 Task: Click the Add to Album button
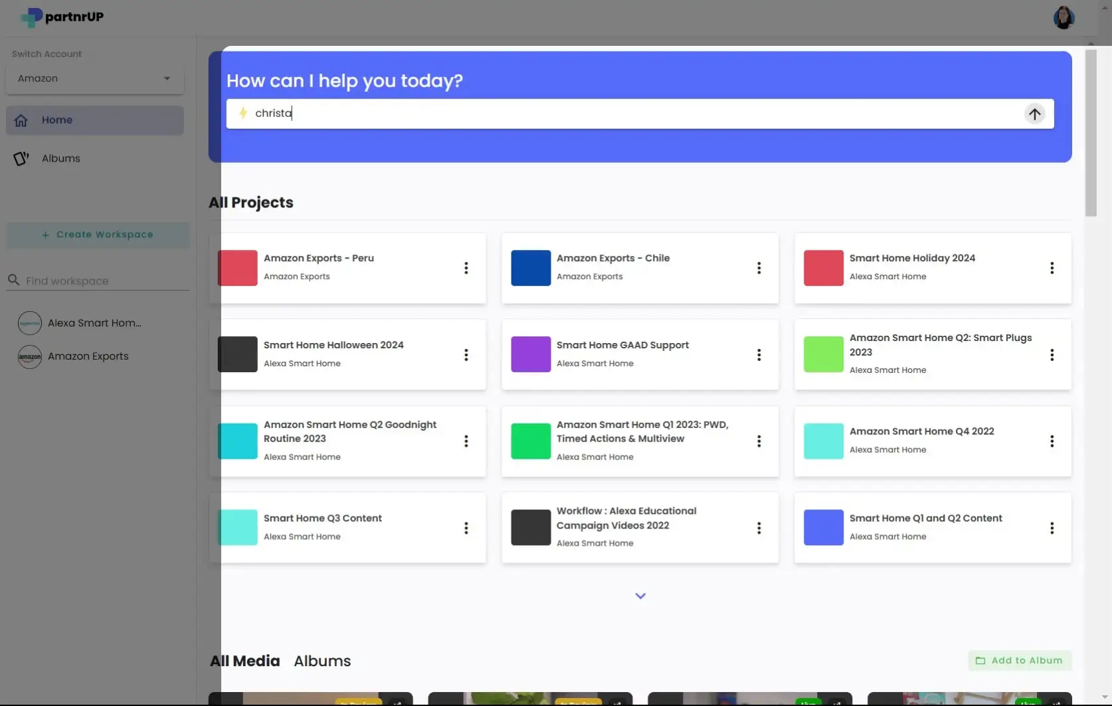(x=1020, y=660)
